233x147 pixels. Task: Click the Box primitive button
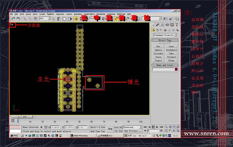pyautogui.click(x=158, y=46)
